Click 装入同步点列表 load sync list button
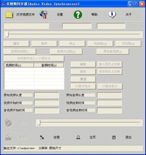Viewport: 146px width, 155px height. click(110, 64)
